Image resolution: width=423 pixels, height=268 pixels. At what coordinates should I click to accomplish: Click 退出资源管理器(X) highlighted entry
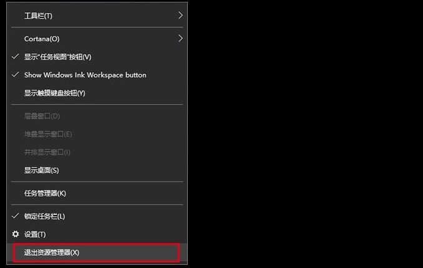point(52,252)
